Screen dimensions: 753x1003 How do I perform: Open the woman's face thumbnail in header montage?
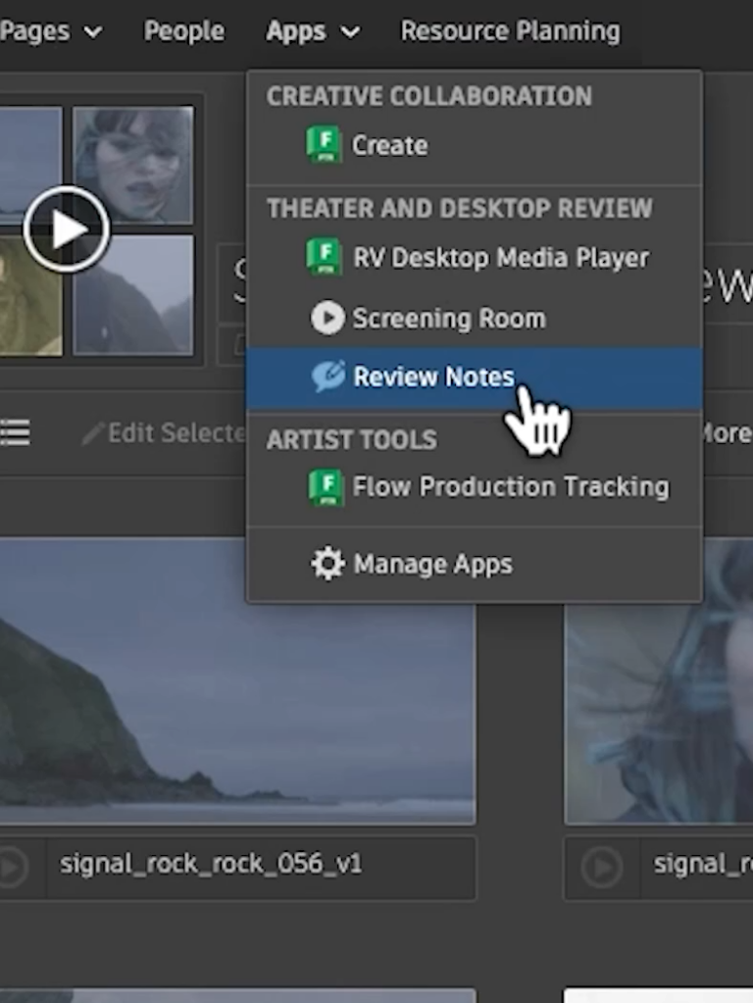(133, 166)
